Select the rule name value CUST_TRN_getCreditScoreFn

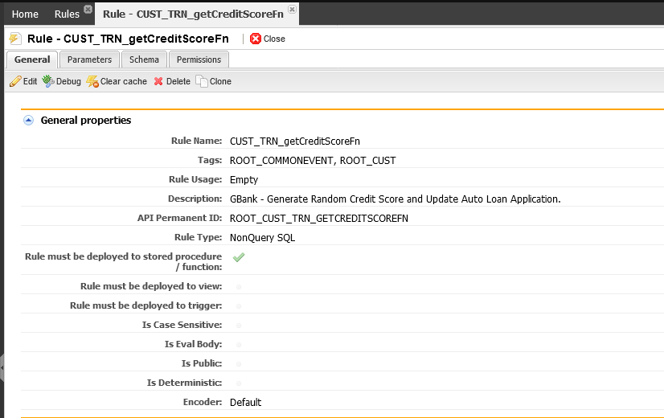click(295, 141)
